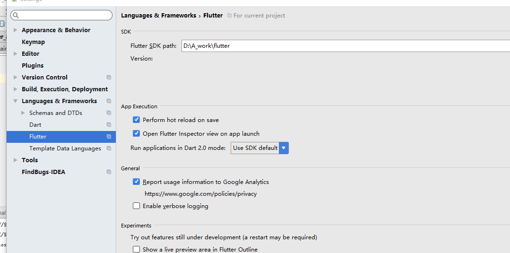
Task: Check Show a live preview area in Flutter Outline
Action: pyautogui.click(x=136, y=249)
